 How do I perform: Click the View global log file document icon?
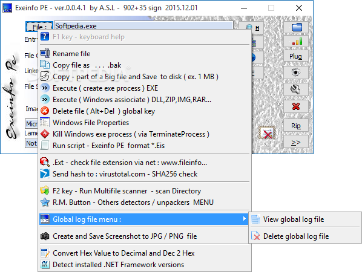(255, 219)
